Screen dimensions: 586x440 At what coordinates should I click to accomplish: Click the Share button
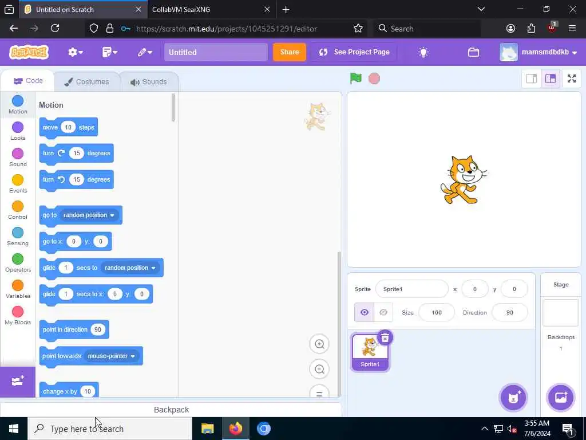290,52
